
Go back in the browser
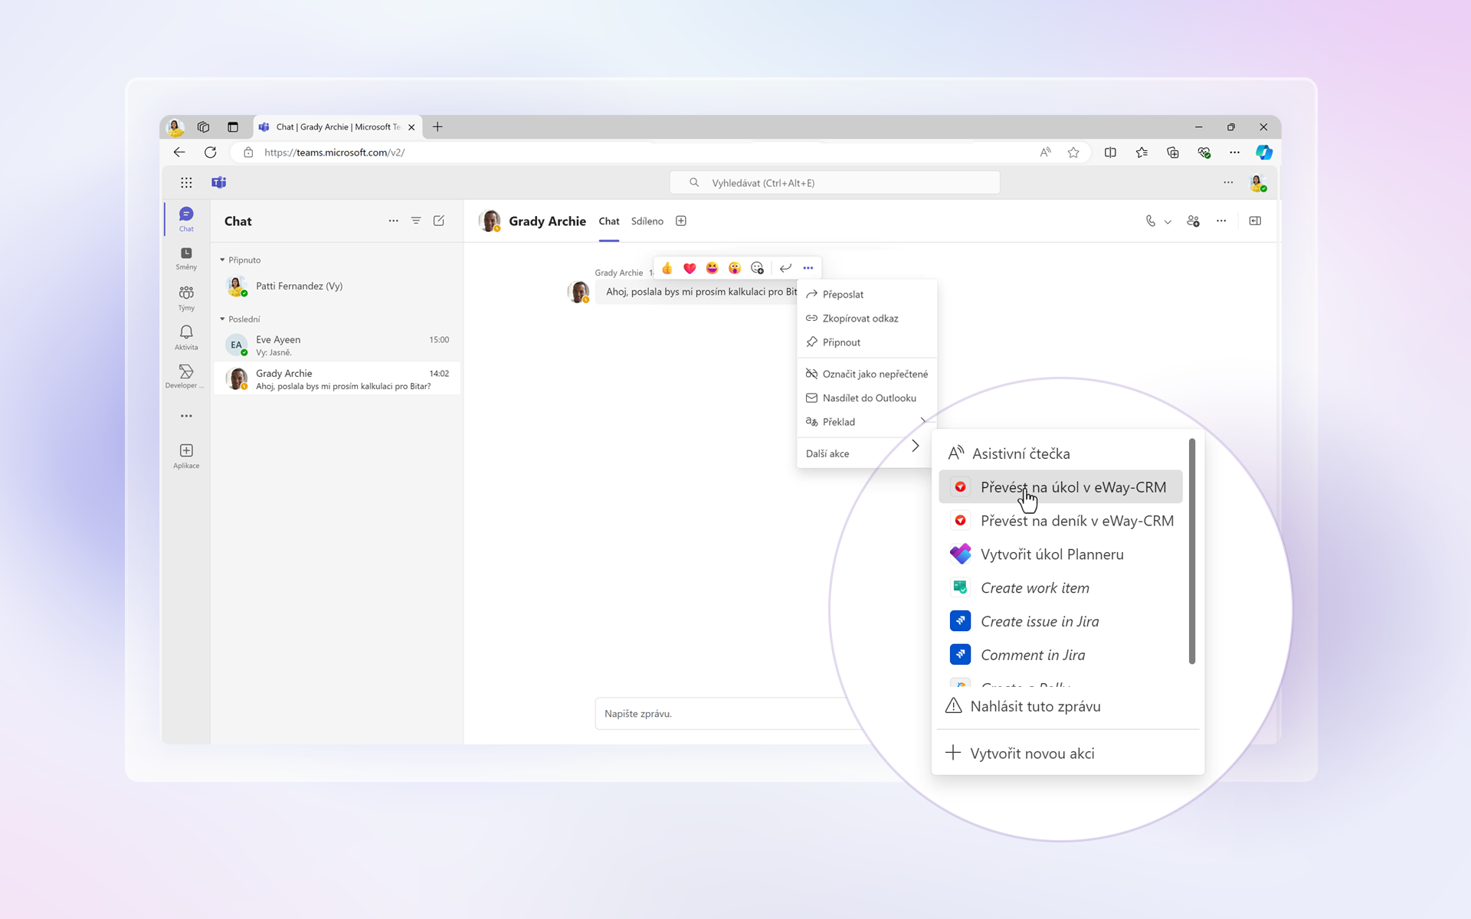pos(179,152)
